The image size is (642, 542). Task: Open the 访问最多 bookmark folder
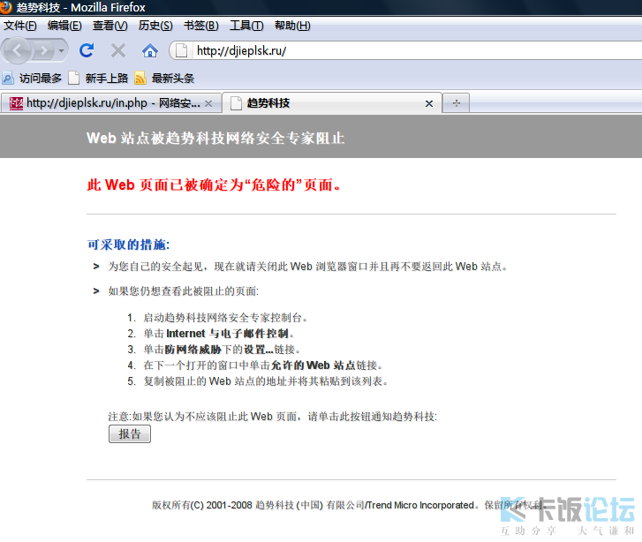click(x=32, y=78)
